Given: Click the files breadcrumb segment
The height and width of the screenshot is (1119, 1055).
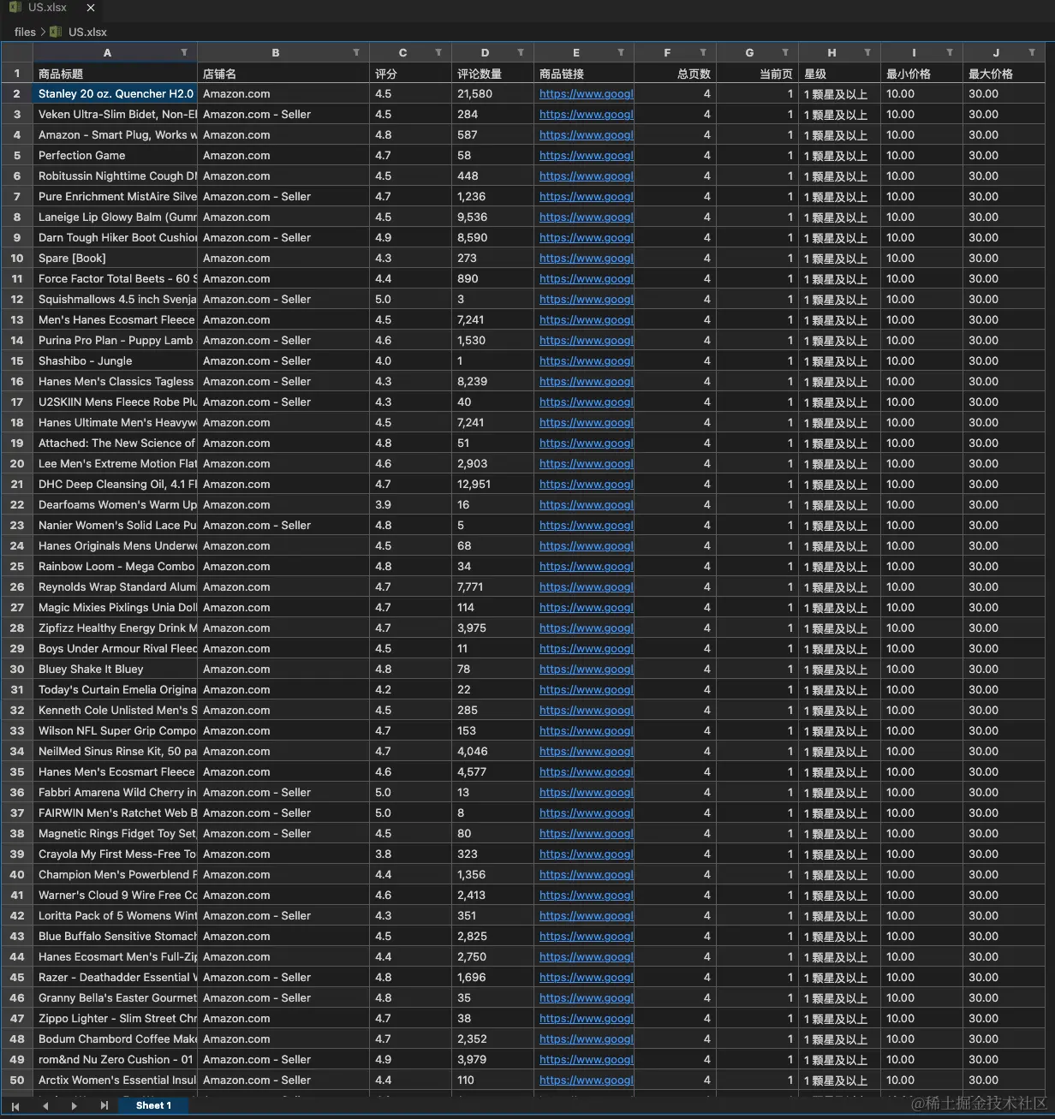Looking at the screenshot, I should [25, 32].
